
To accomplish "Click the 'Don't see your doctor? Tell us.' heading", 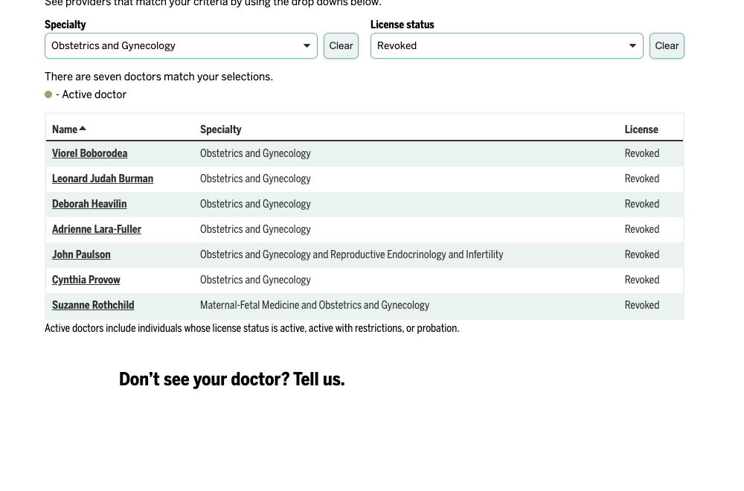I will 231,379.
